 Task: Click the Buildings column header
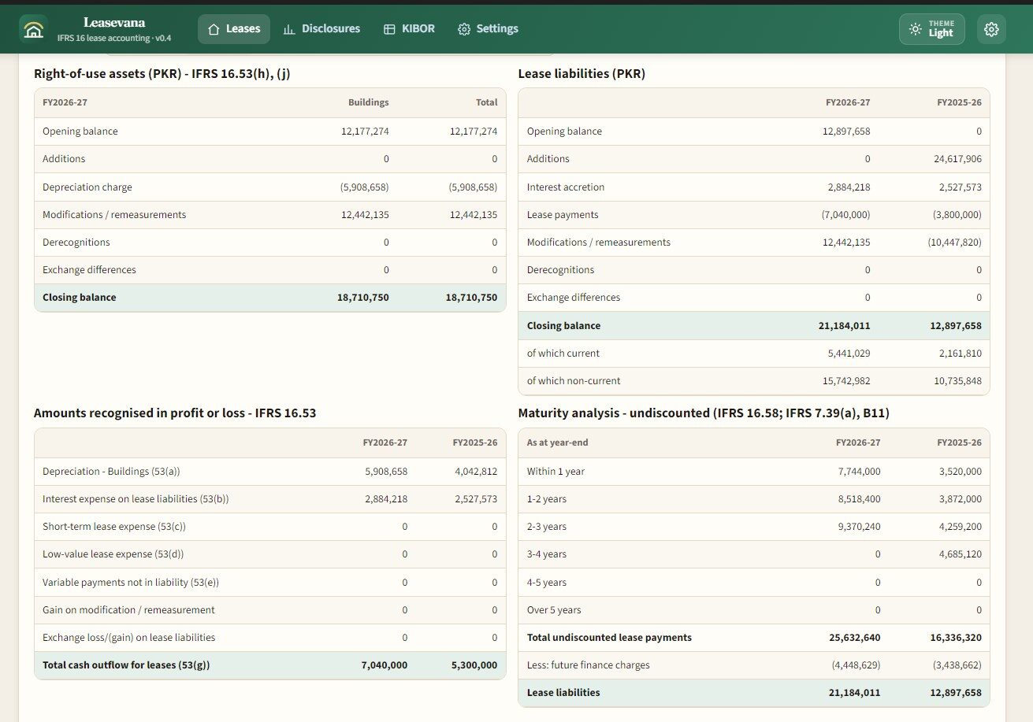[369, 102]
